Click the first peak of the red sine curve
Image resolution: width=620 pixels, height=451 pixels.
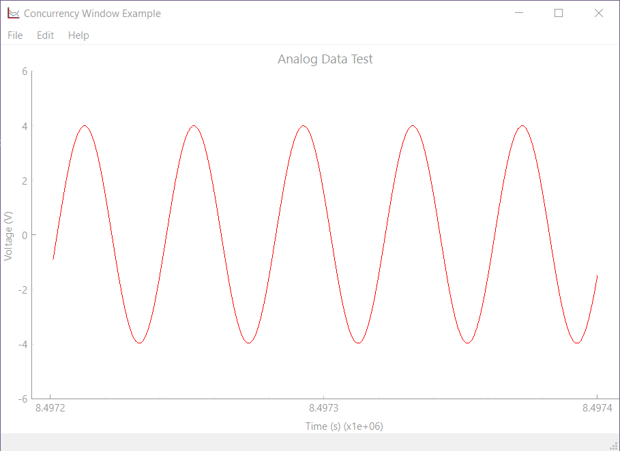coord(85,126)
